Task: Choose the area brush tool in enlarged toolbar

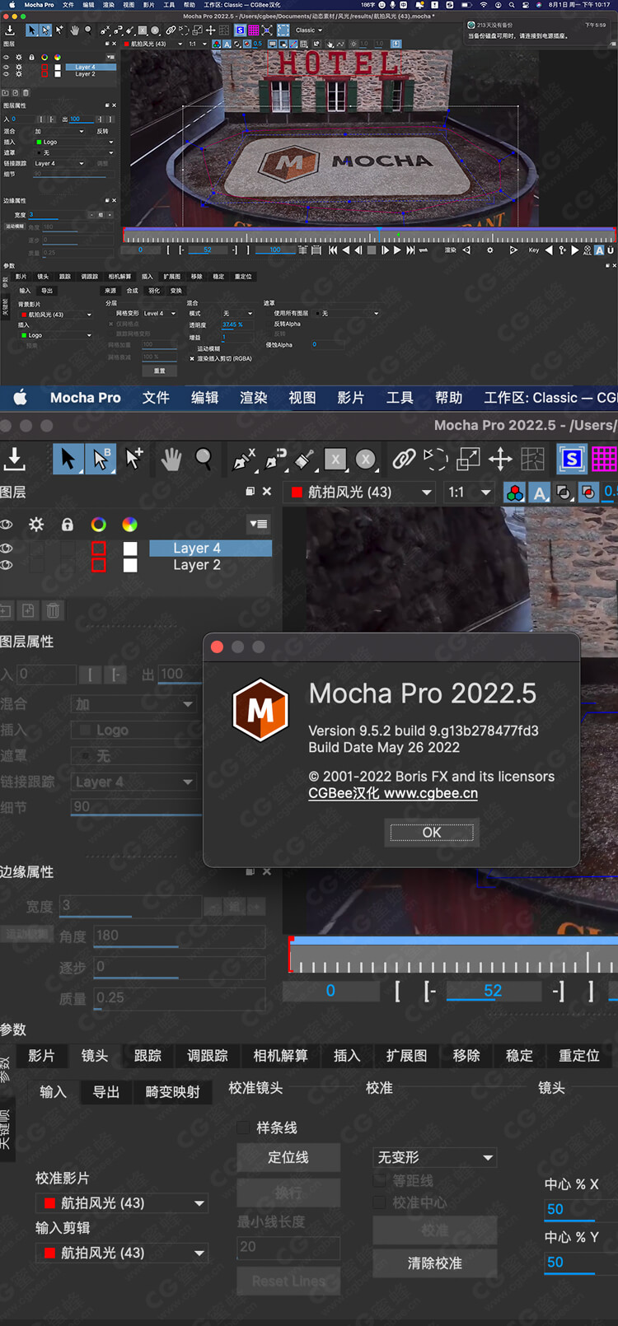Action: (304, 459)
